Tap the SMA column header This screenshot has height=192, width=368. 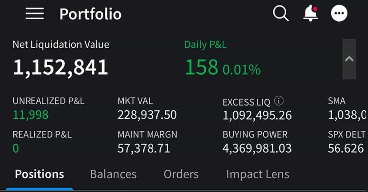click(337, 101)
